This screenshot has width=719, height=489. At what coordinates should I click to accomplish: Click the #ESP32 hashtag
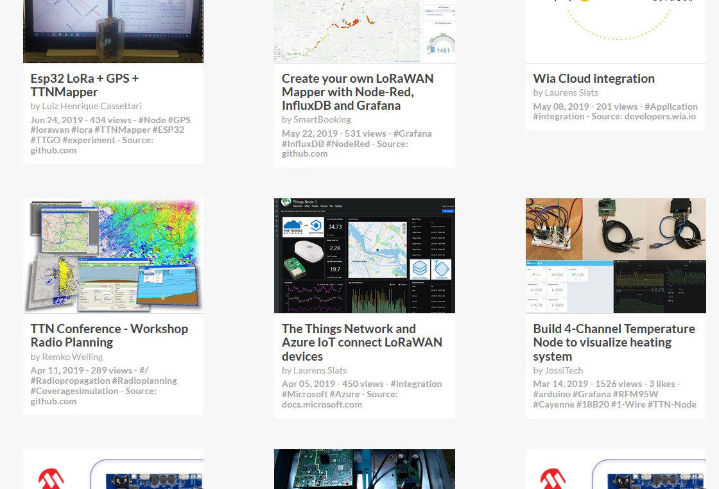tap(168, 130)
